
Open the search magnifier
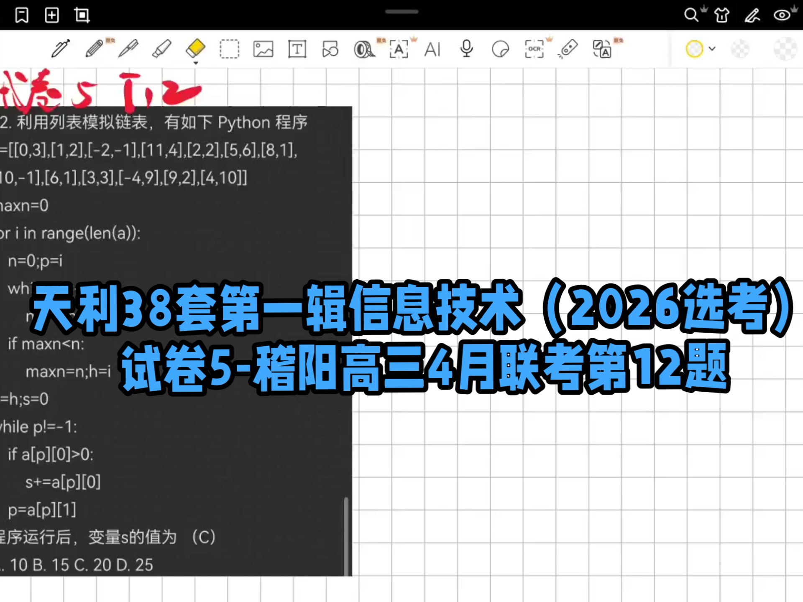tap(691, 15)
